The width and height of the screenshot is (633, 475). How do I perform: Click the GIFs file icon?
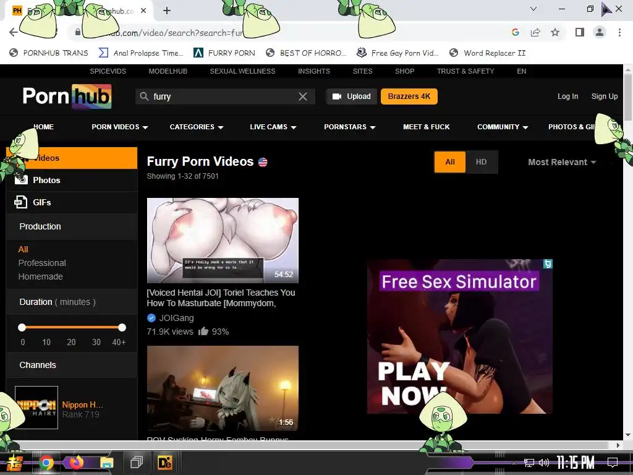pos(21,202)
